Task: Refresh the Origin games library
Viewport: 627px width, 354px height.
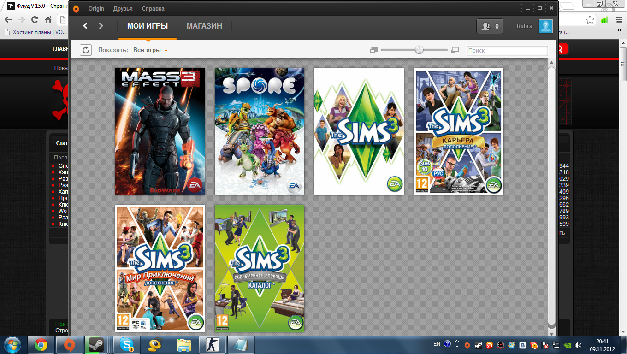Action: click(x=85, y=50)
